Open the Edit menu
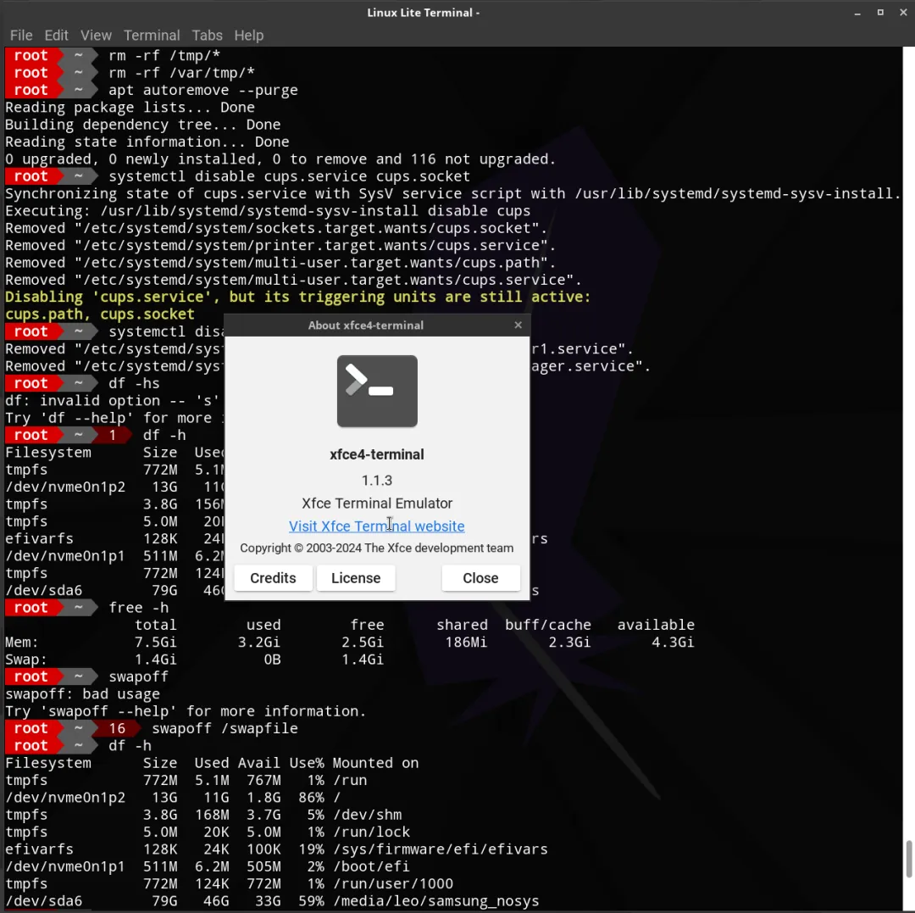The image size is (915, 913). pos(56,35)
